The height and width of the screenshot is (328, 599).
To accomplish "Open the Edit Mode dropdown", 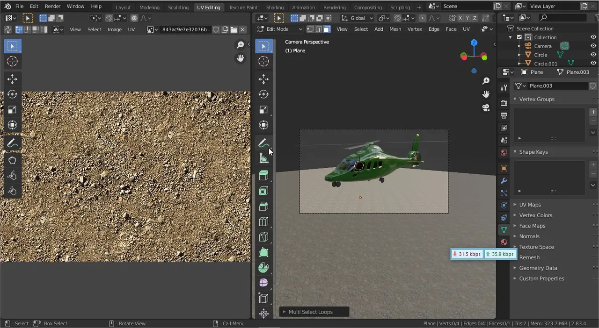I will 280,29.
